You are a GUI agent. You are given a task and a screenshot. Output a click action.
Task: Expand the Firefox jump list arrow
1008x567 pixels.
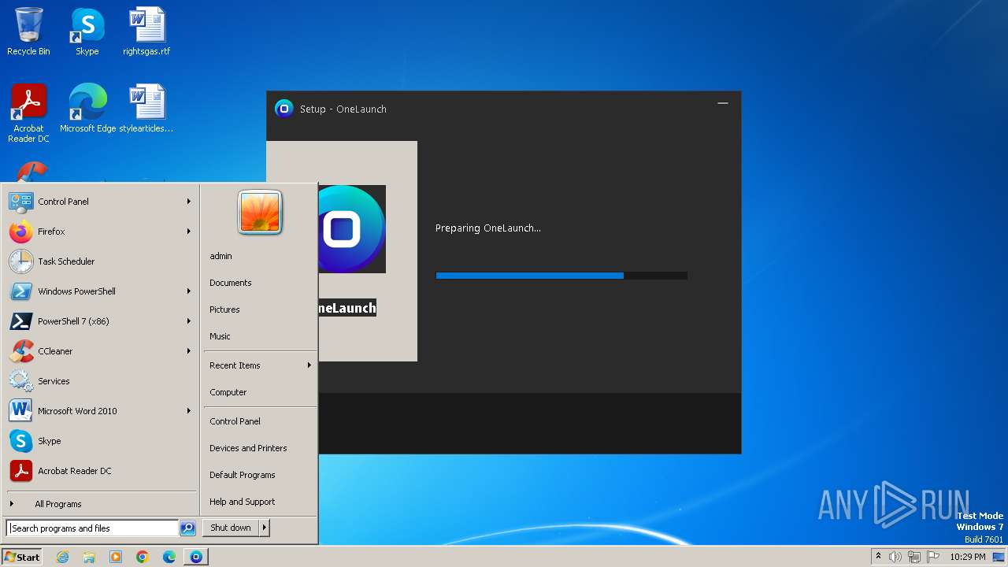tap(189, 232)
